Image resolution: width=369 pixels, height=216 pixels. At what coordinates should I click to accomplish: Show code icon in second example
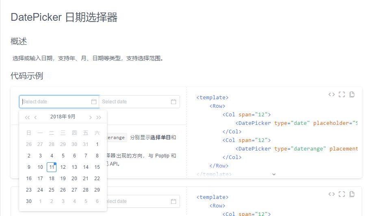click(x=332, y=194)
